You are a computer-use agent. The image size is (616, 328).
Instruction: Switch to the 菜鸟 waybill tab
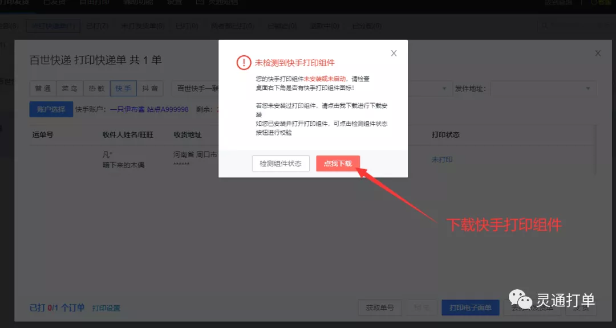coord(70,89)
